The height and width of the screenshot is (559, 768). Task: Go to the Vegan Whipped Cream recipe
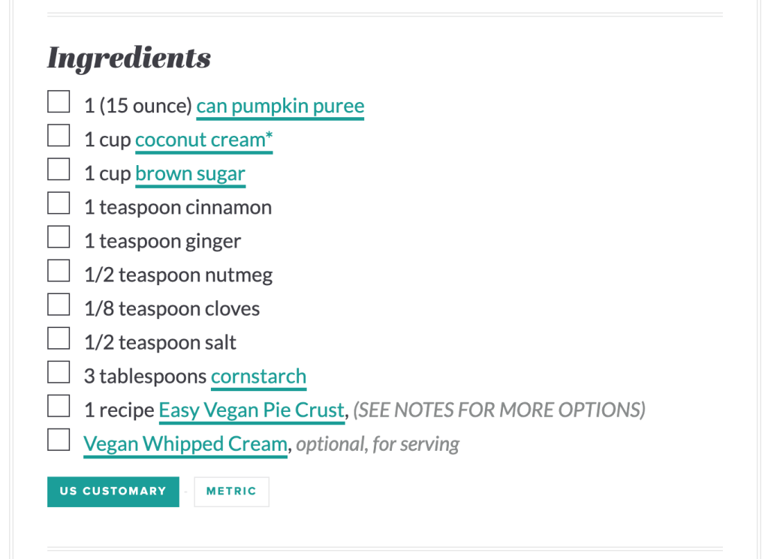click(185, 443)
